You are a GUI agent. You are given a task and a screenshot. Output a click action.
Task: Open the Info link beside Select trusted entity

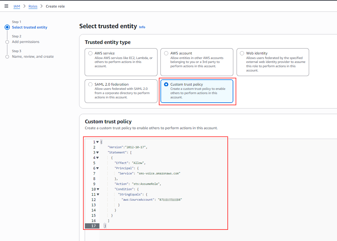(x=142, y=27)
